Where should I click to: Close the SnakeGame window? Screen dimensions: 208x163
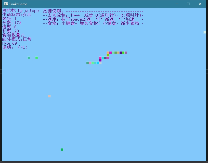[x=200, y=4]
